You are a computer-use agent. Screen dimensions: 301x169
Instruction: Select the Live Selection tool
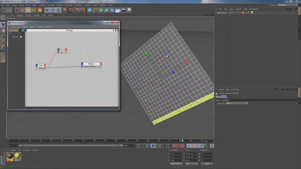(x=17, y=10)
